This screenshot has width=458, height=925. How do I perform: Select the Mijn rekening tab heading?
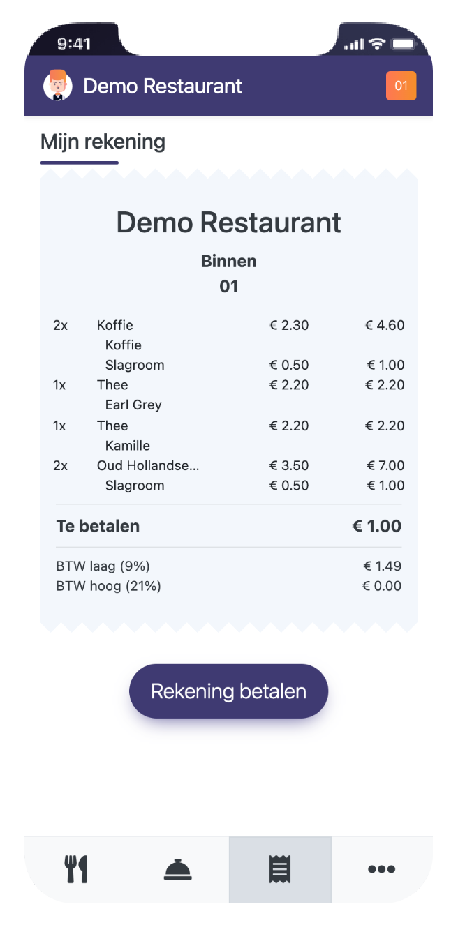103,142
